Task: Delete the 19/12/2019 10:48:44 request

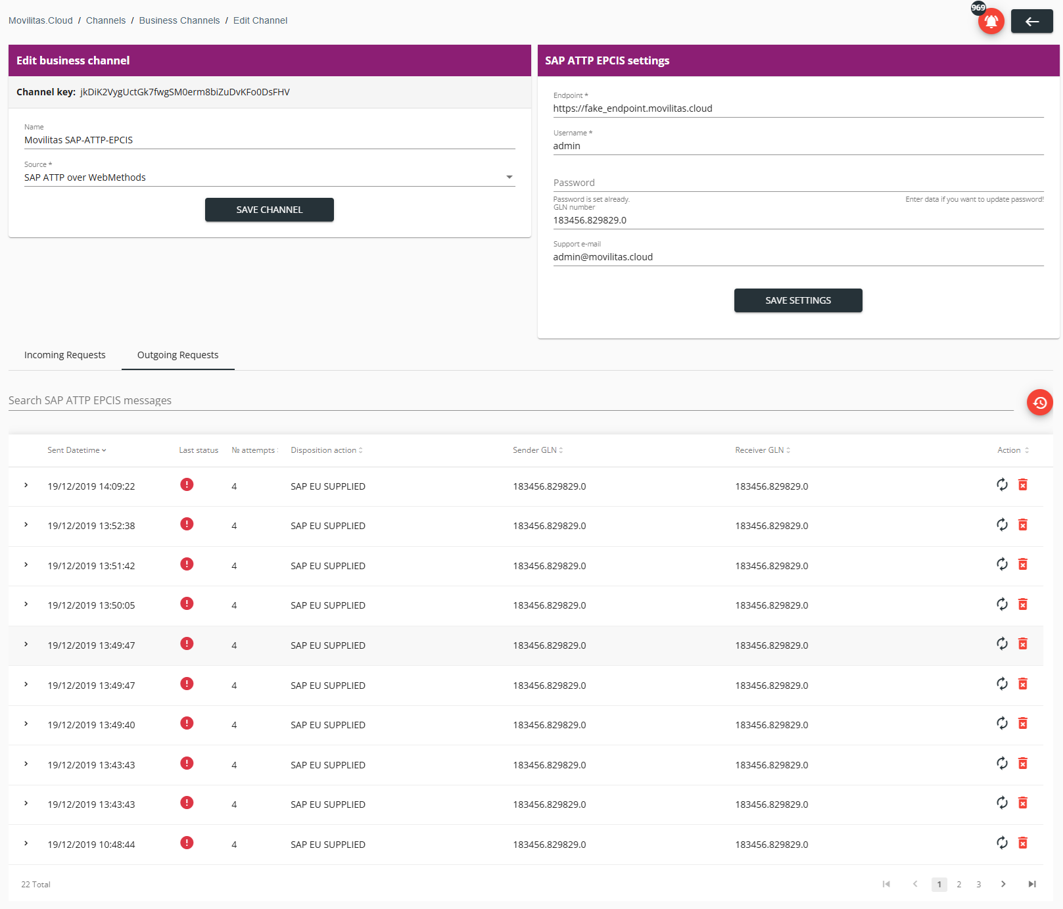Action: (1023, 843)
